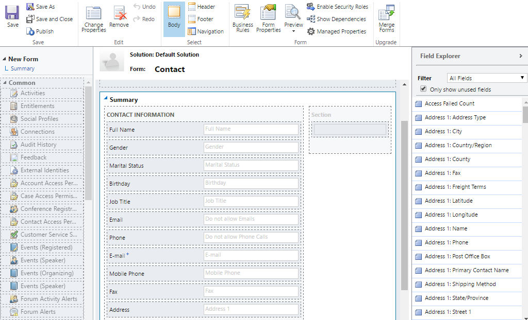The width and height of the screenshot is (528, 320).
Task: Choose Save As in ribbon
Action: pyautogui.click(x=40, y=7)
